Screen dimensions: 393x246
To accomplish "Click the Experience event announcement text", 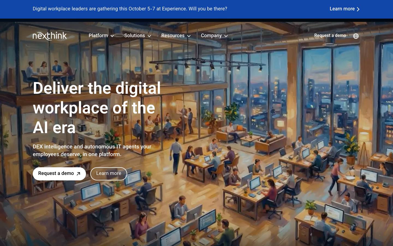I will point(130,9).
